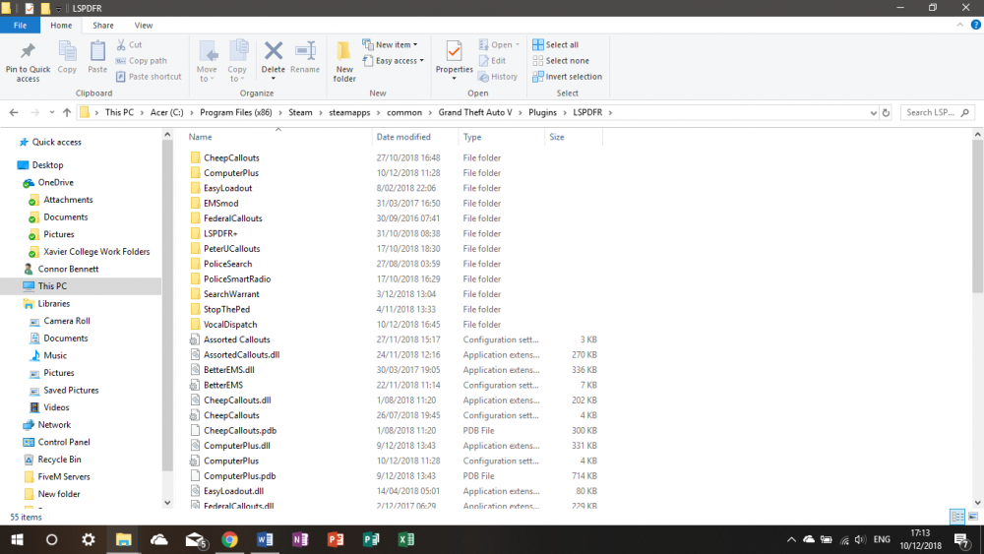Collapse the ribbon with chevron
Screen dimensions: 984x554
[960, 26]
